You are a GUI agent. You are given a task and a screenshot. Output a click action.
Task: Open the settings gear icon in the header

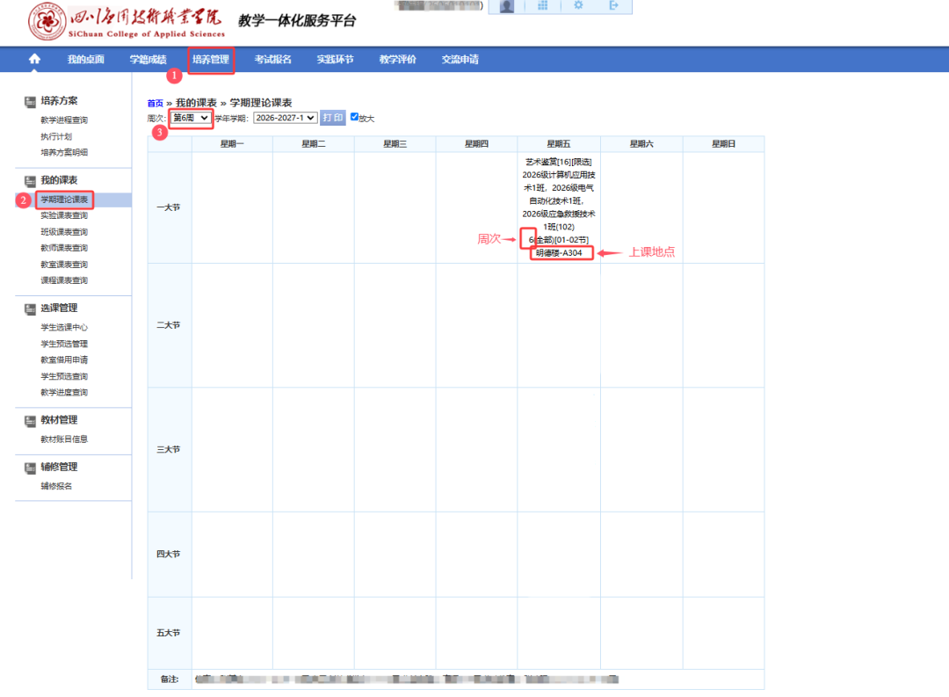coord(578,5)
